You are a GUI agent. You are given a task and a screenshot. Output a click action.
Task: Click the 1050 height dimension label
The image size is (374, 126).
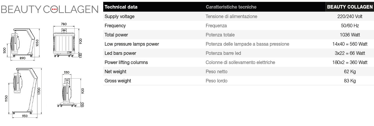[x=38, y=43]
